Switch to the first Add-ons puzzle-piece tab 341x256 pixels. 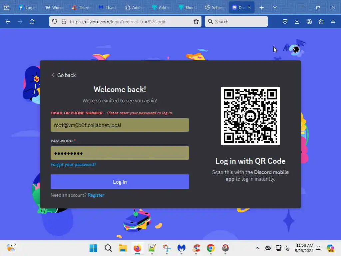134,7
